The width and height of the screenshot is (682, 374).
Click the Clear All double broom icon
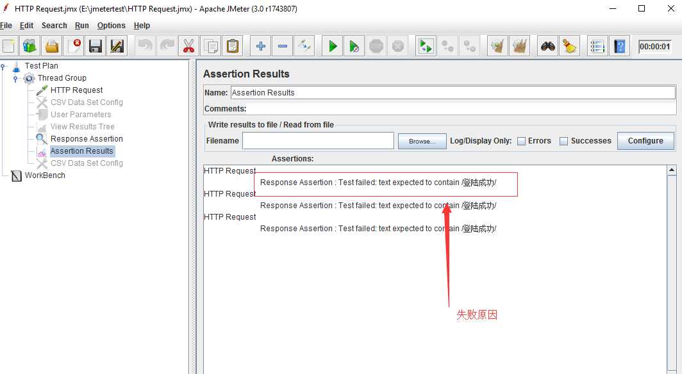tap(519, 45)
